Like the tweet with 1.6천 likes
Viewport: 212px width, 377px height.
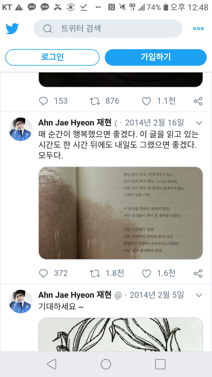tap(146, 274)
